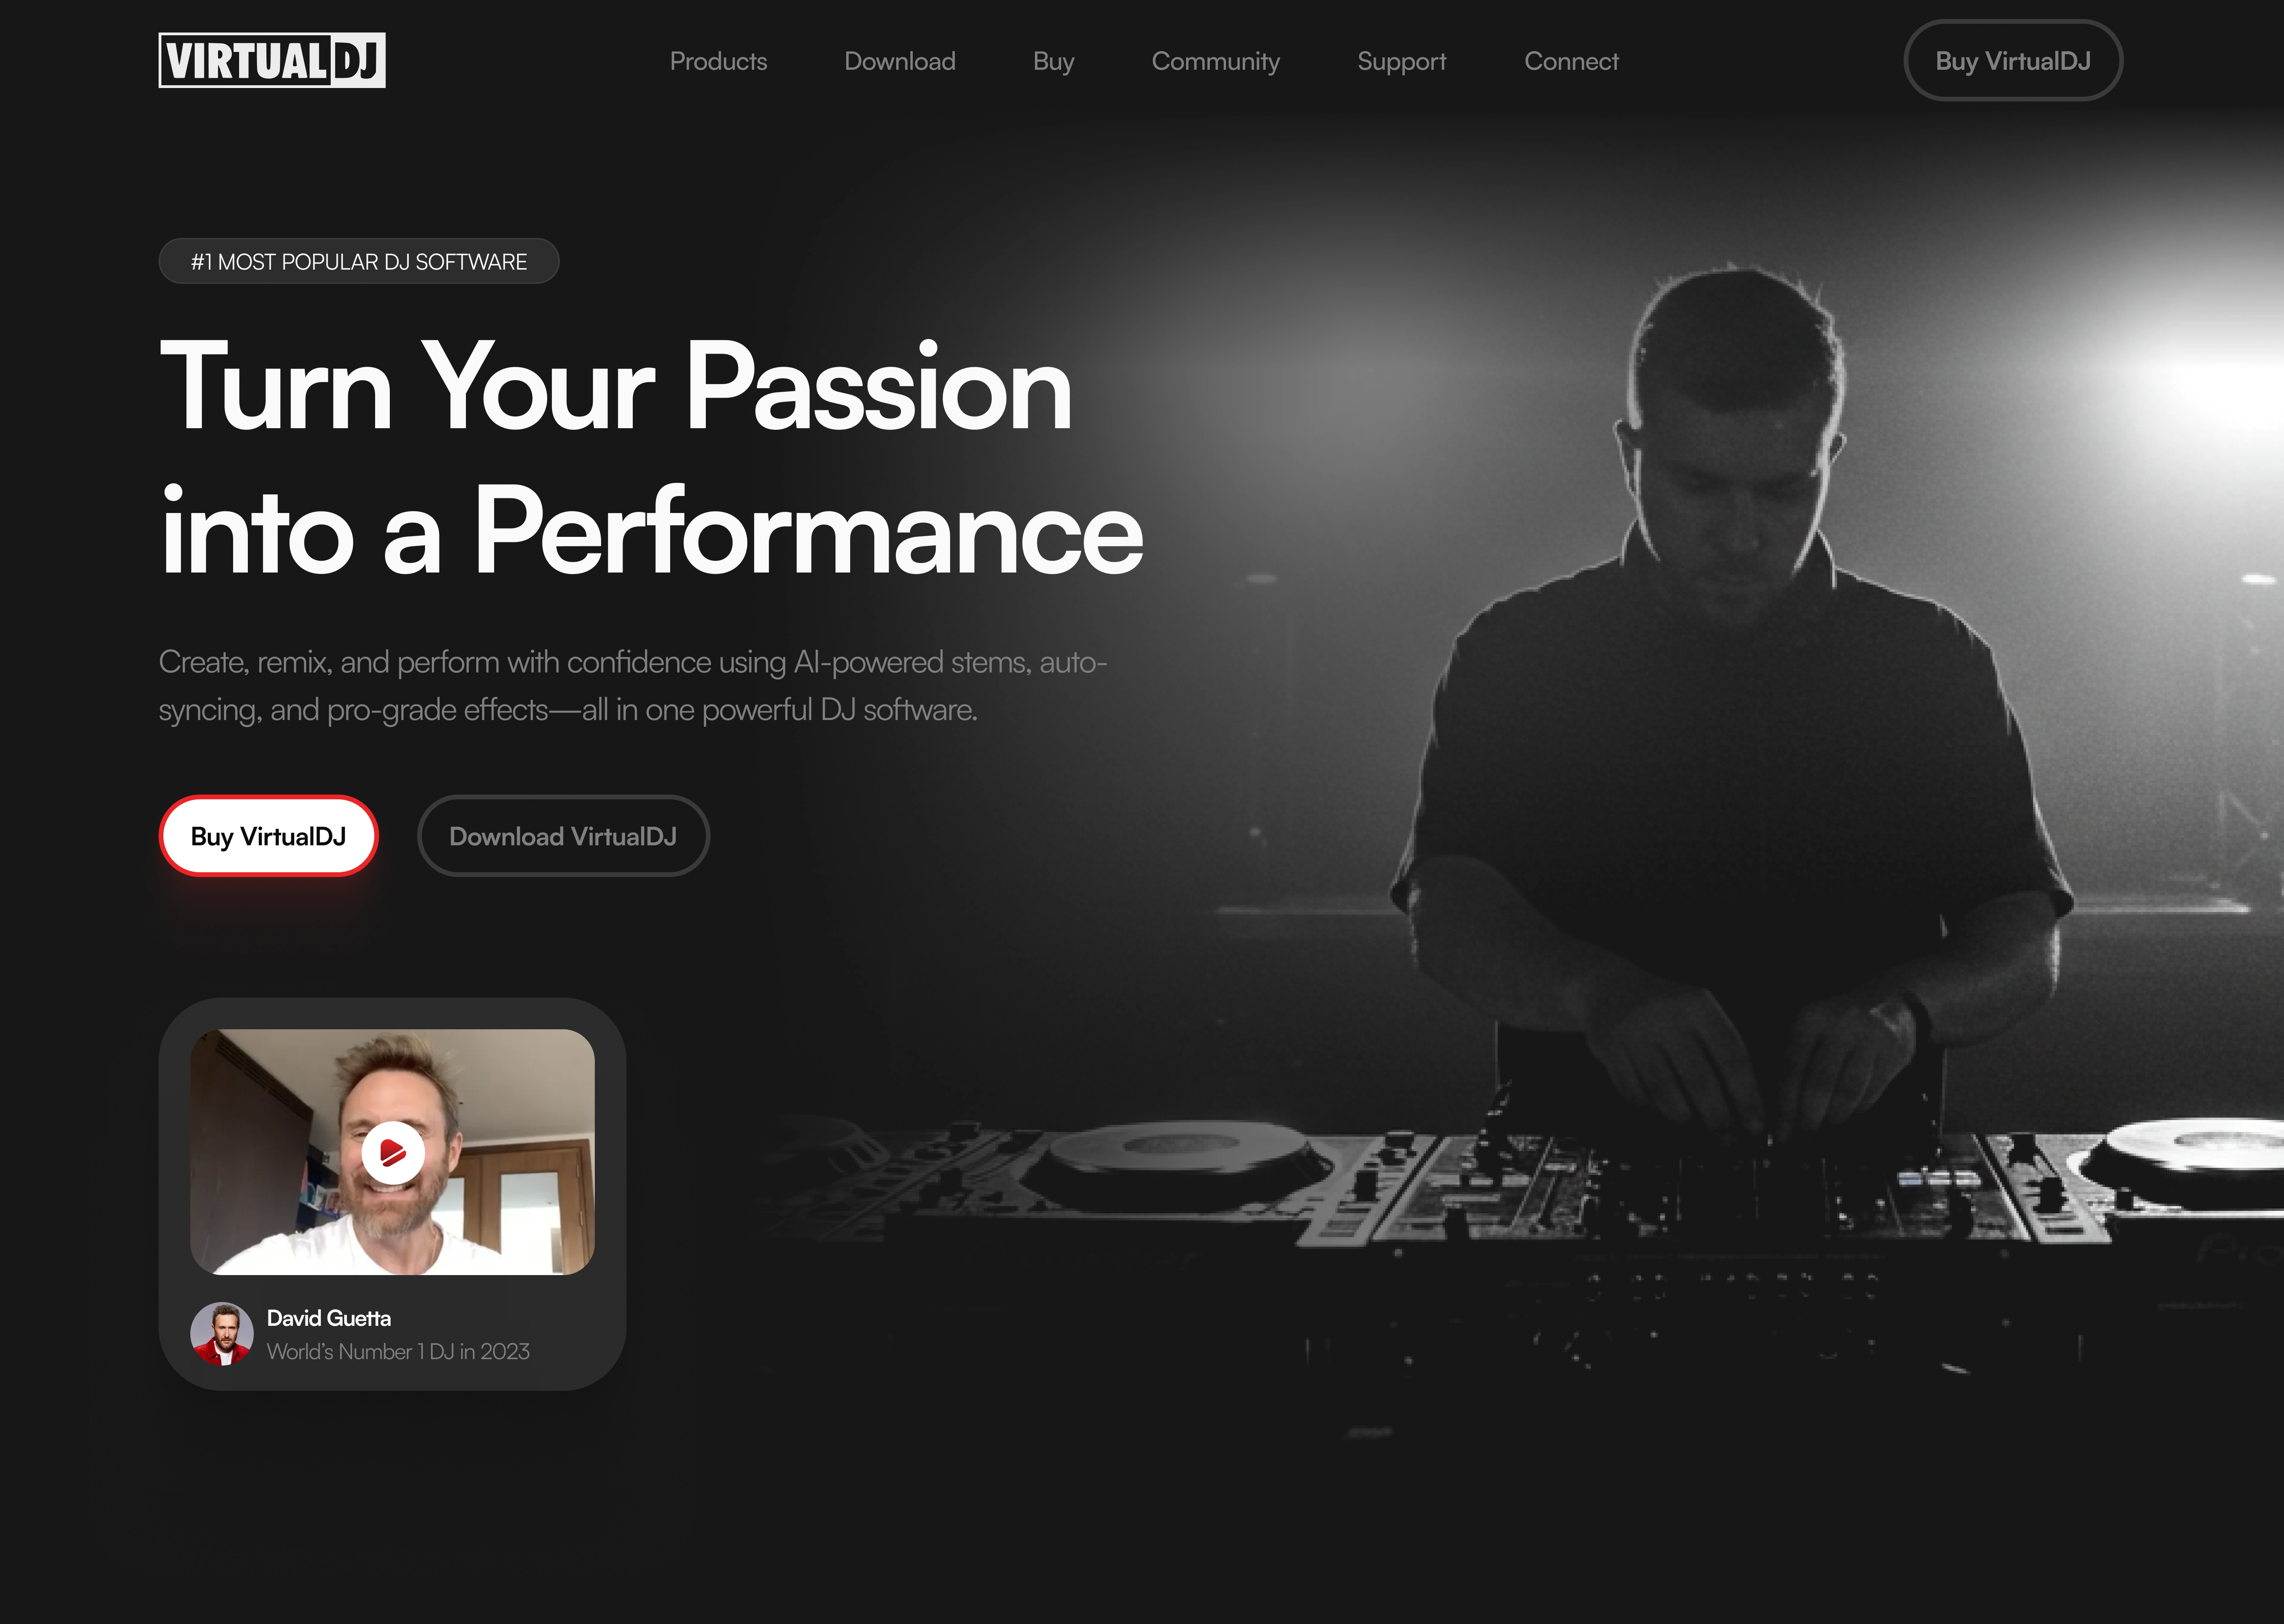This screenshot has height=1624, width=2284.
Task: Click David Guetta's round avatar photo
Action: click(x=222, y=1334)
